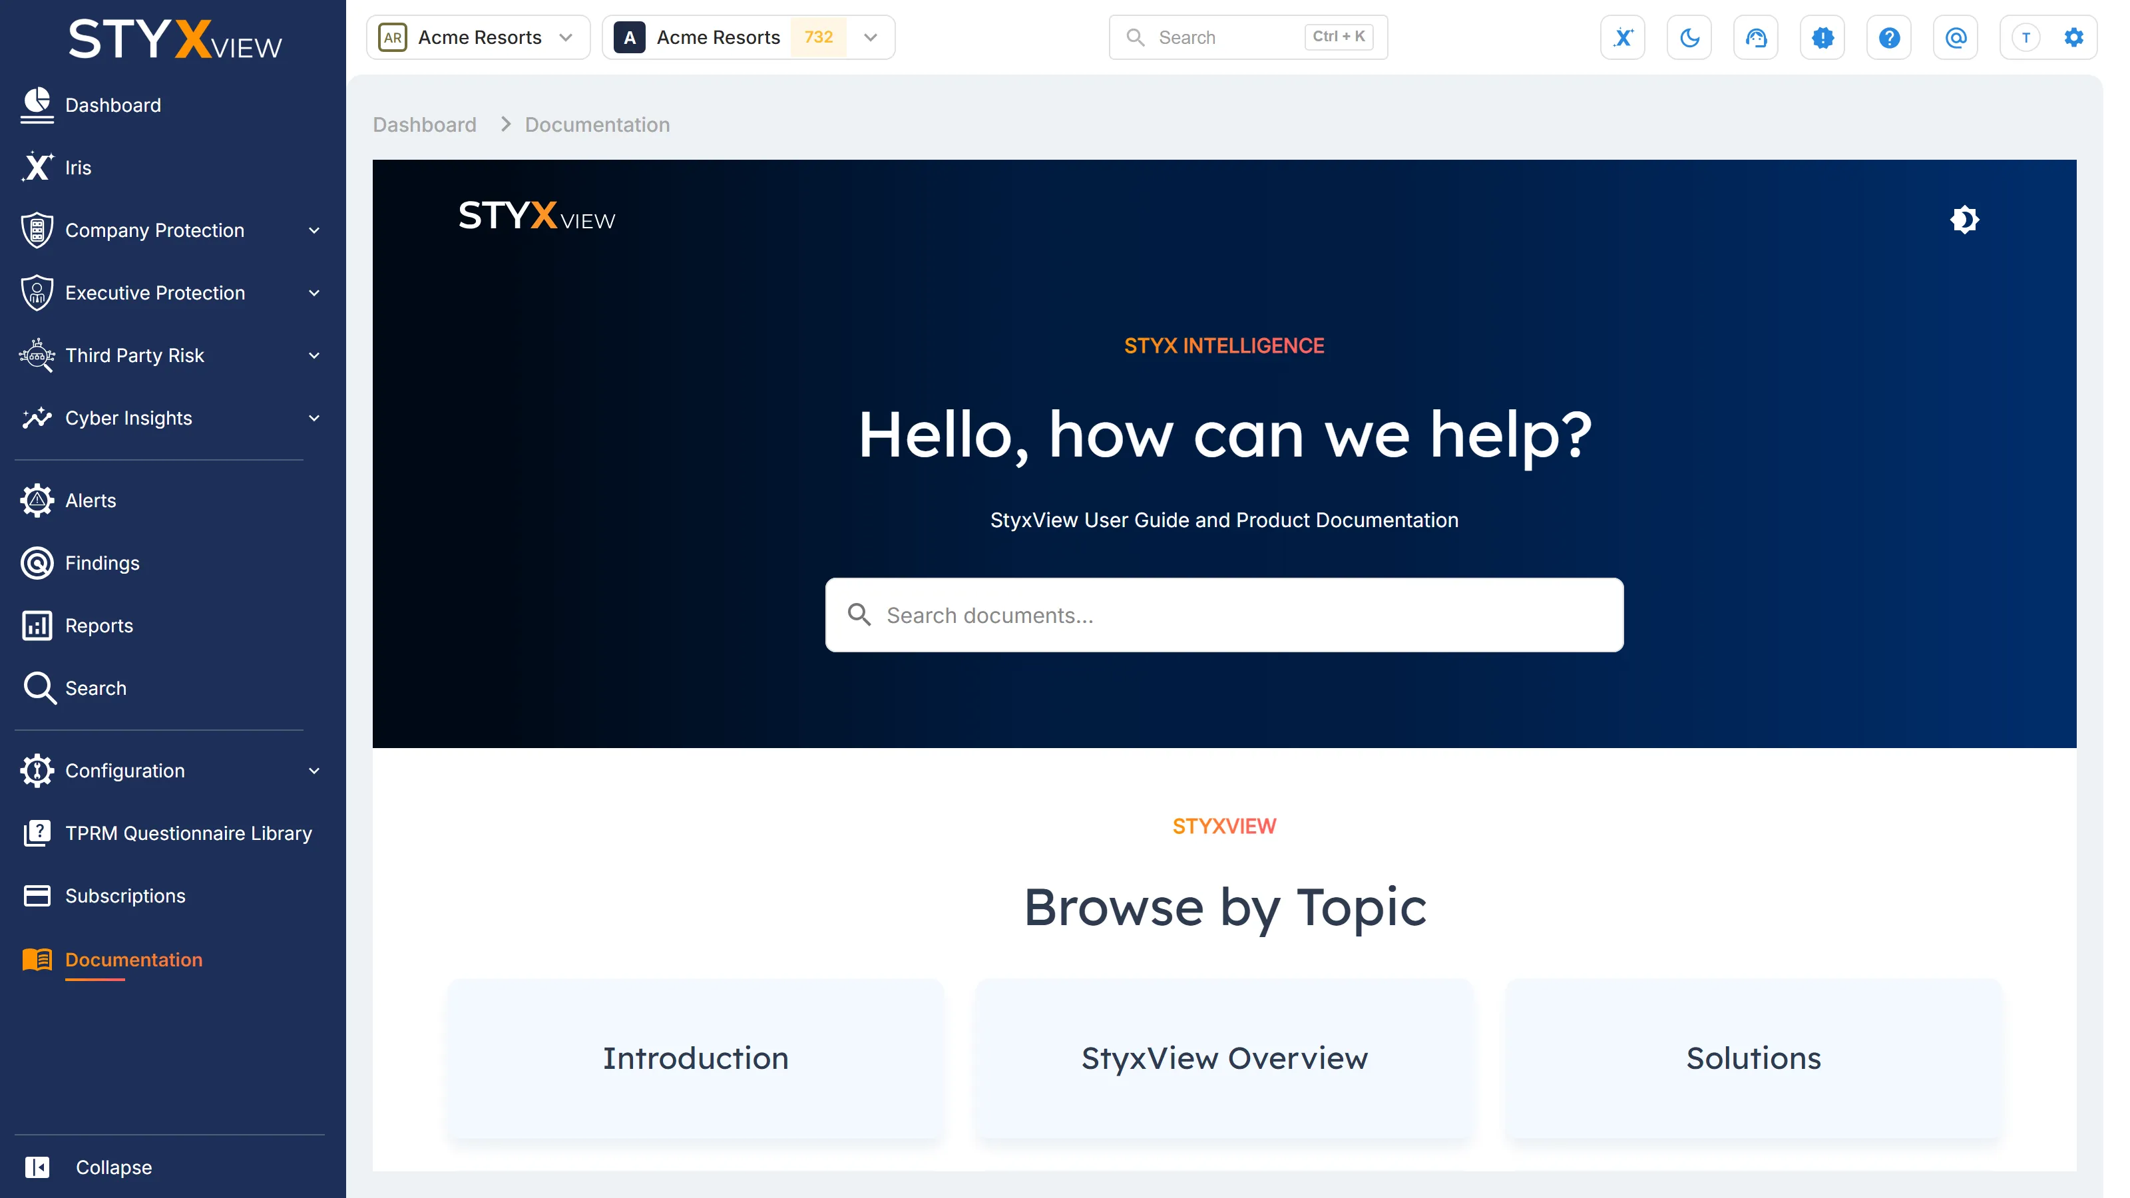This screenshot has width=2130, height=1198.
Task: Select Documentation menu label
Action: pyautogui.click(x=134, y=959)
